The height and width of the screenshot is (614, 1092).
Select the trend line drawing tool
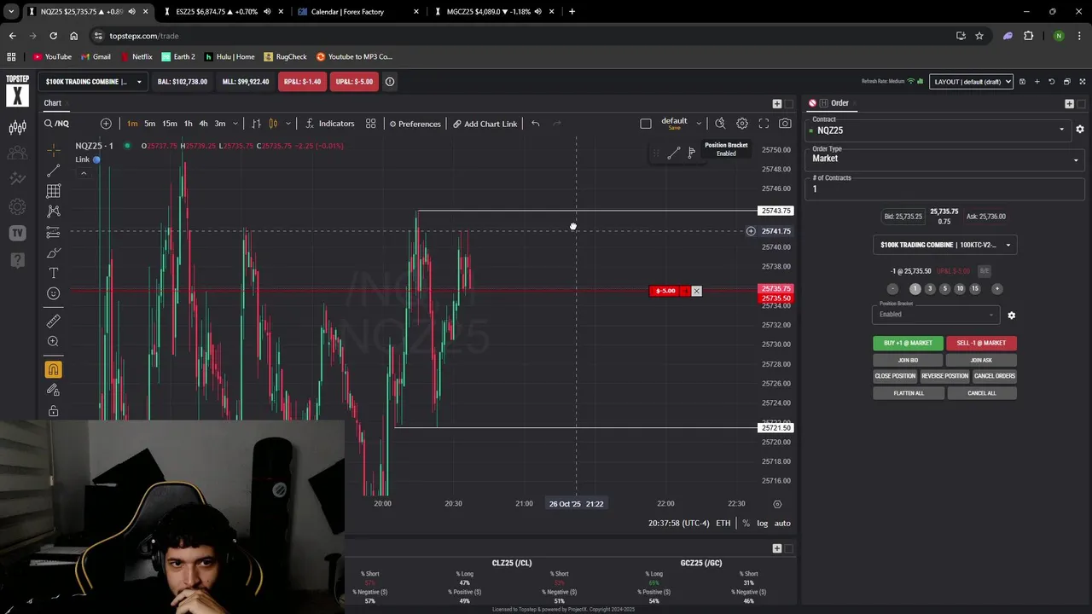click(53, 171)
